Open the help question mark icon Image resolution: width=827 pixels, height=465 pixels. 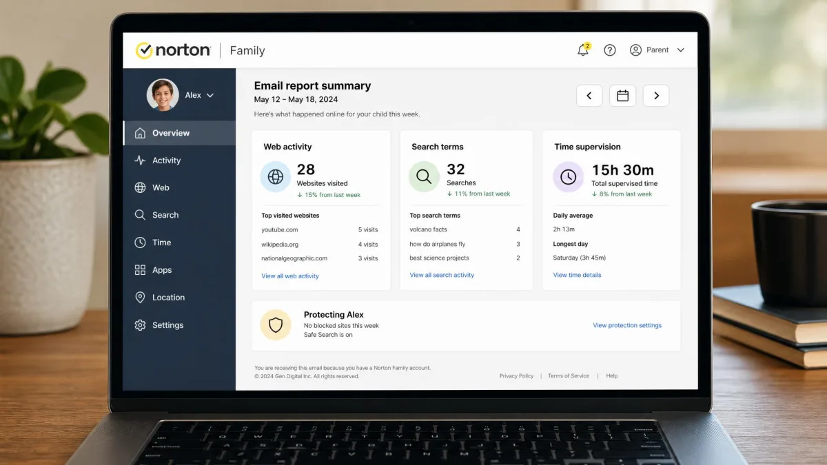610,50
